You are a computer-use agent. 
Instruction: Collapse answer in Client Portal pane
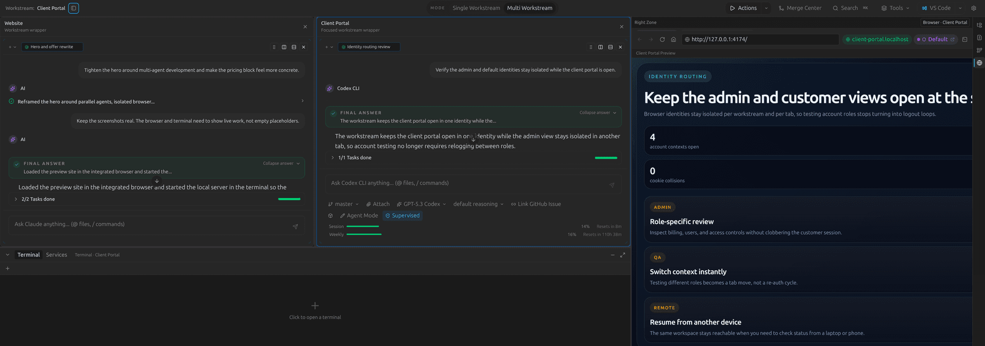598,113
